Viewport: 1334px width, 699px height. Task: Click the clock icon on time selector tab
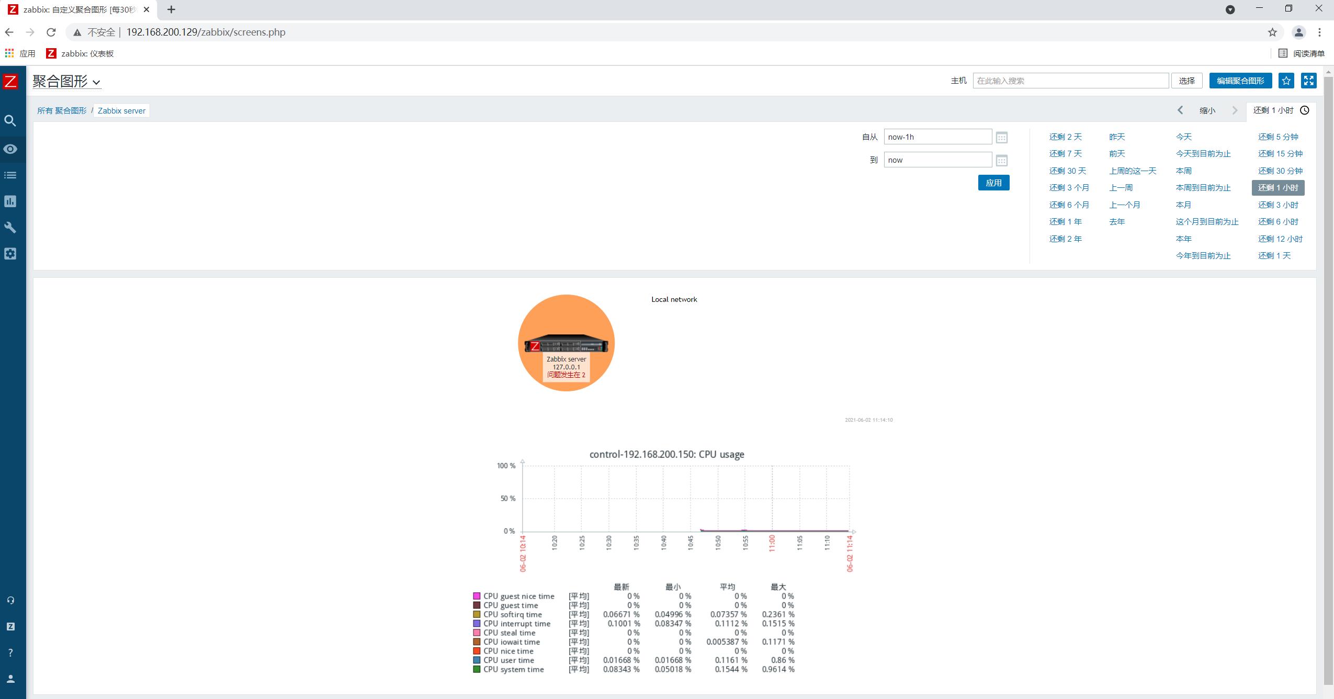pos(1305,110)
